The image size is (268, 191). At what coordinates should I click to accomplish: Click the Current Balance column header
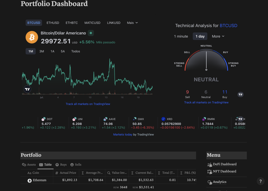(x=142, y=173)
